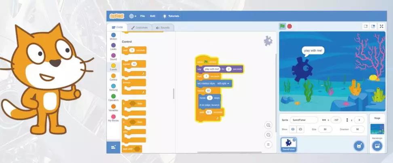Open the rotation style left-right dropdown
This screenshot has height=163, width=393.
(x=223, y=83)
